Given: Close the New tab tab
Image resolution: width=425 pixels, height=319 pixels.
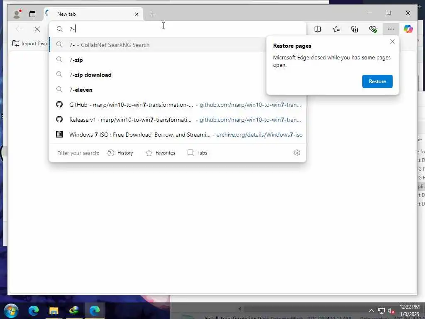Looking at the screenshot, I should [x=137, y=14].
